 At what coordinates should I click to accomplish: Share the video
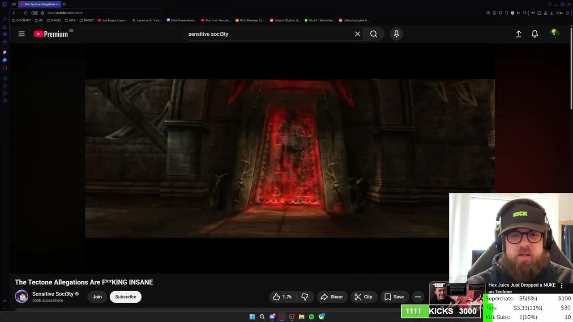[x=332, y=297]
